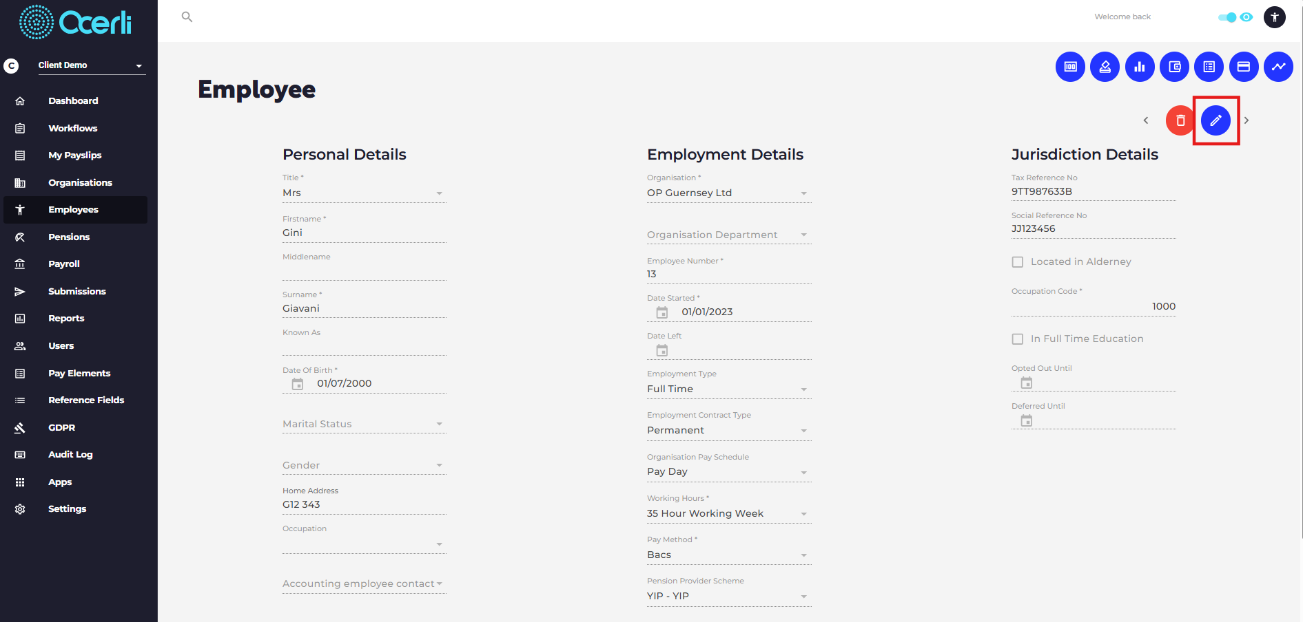Open Reports in the sidebar
This screenshot has height=622, width=1303.
coord(75,319)
